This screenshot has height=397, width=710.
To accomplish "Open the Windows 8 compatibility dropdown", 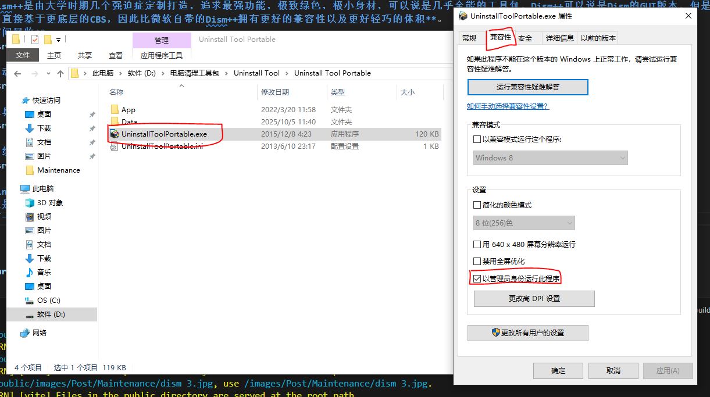I will 550,158.
